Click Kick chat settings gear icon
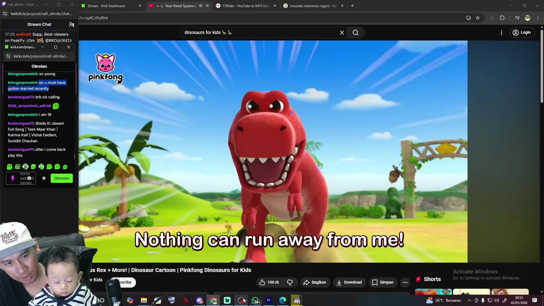Viewport: 544px width, 306px height. (44, 178)
